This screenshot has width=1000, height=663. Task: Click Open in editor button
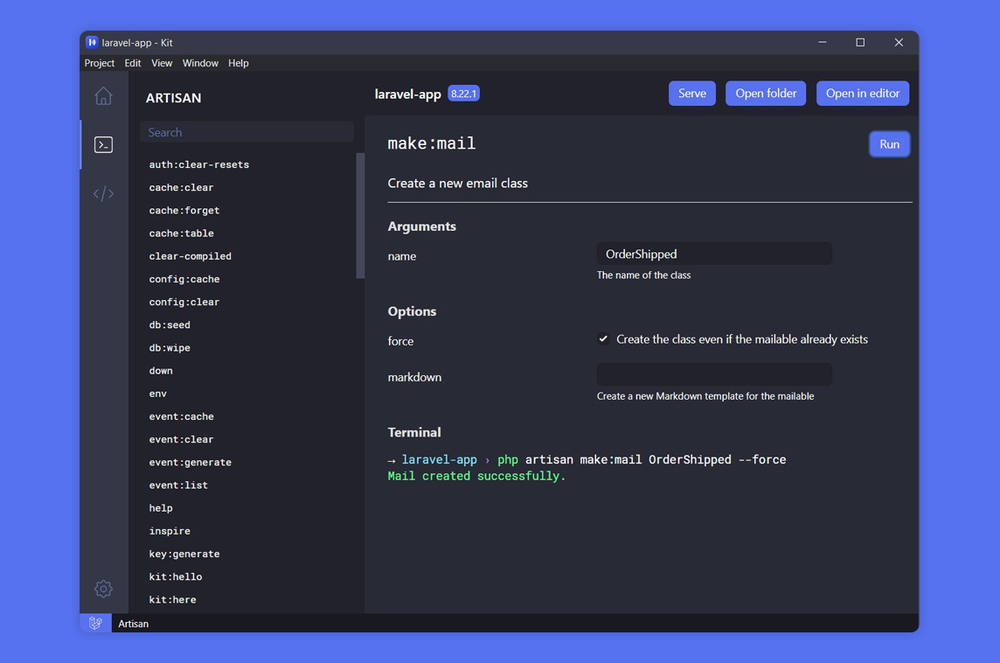[862, 94]
